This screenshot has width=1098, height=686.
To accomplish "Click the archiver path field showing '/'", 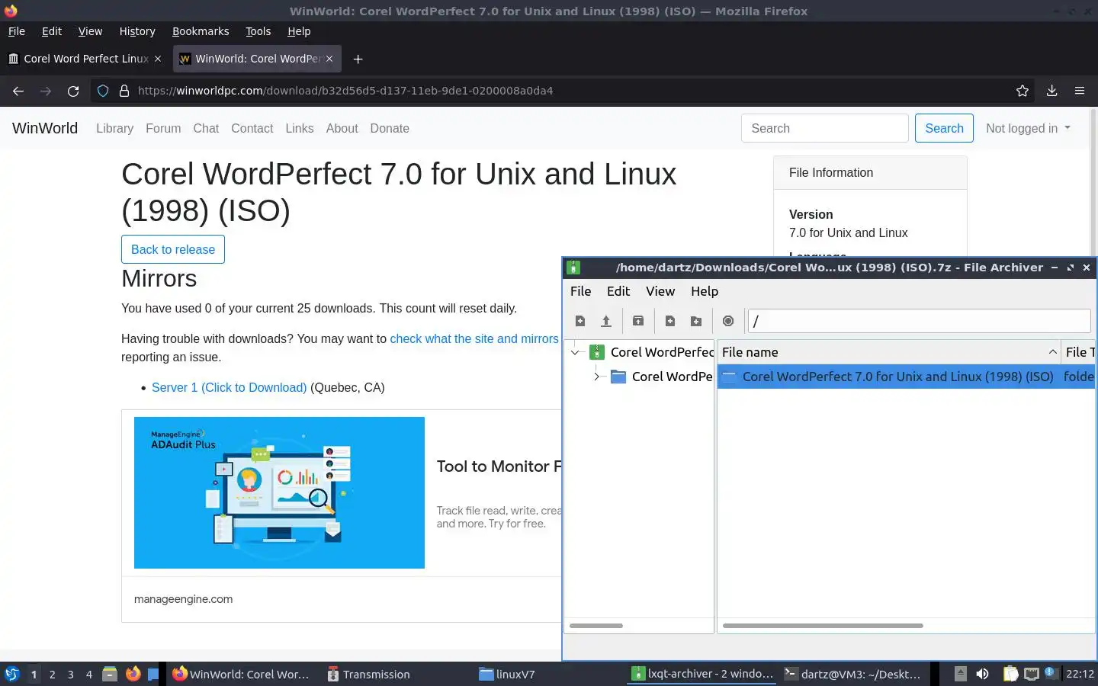I will click(920, 321).
